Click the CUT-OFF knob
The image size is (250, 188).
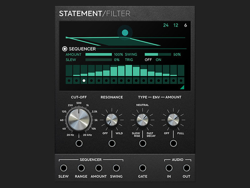coord(79,120)
